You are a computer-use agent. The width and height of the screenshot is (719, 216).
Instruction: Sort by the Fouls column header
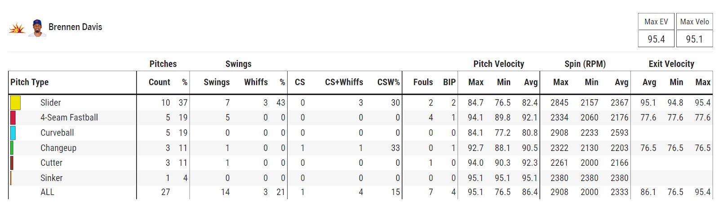(x=423, y=82)
